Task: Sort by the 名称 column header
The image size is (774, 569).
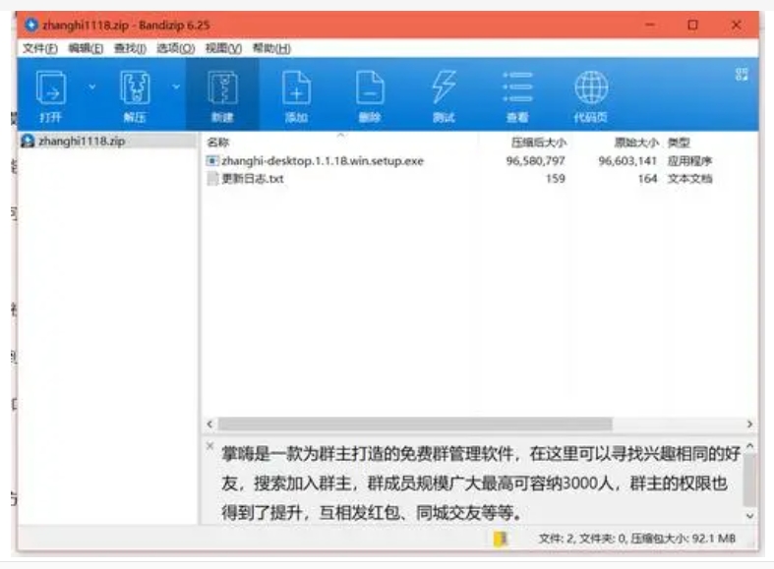Action: 218,142
